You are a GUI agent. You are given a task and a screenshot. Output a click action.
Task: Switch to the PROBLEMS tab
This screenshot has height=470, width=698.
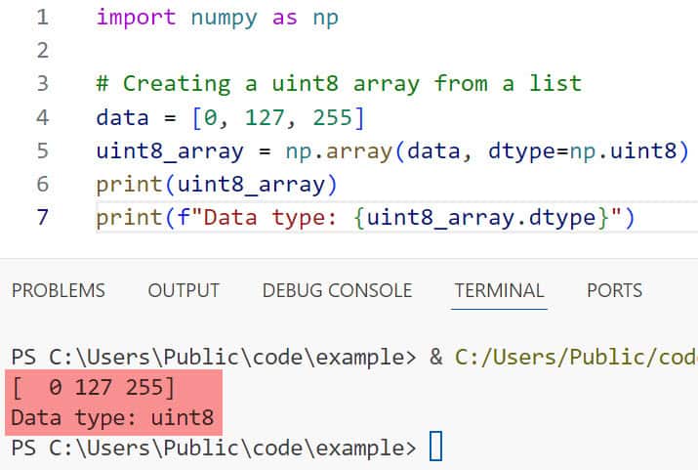58,290
